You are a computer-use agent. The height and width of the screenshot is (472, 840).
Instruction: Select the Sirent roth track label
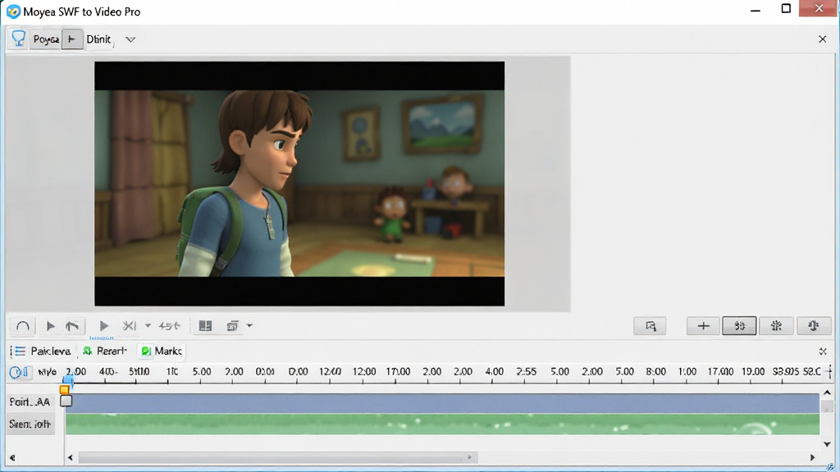tap(30, 424)
